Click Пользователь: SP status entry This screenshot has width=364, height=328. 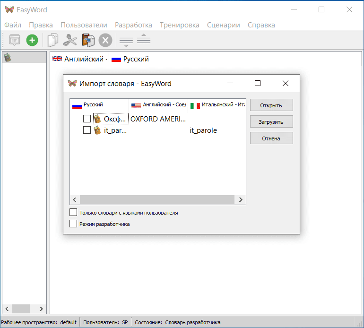pos(105,322)
